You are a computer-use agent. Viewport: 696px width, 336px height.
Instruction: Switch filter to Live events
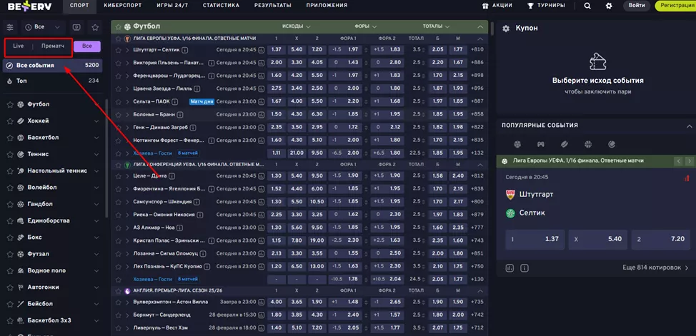point(19,46)
